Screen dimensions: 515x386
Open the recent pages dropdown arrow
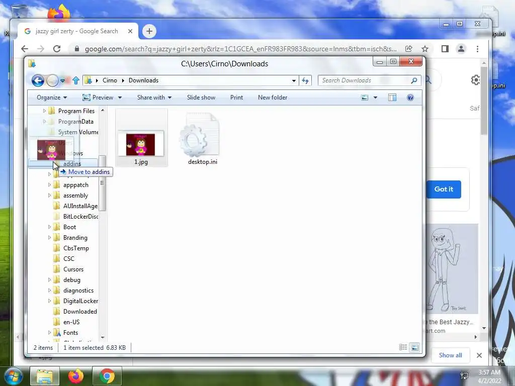tap(62, 80)
